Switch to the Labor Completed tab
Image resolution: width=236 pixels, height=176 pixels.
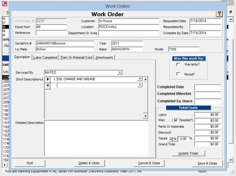(45, 58)
